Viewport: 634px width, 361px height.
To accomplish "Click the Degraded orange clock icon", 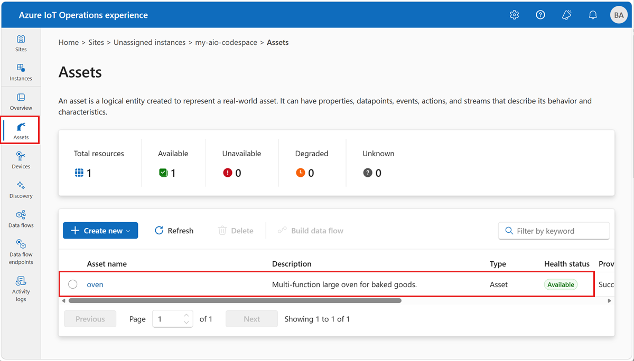I will point(300,173).
